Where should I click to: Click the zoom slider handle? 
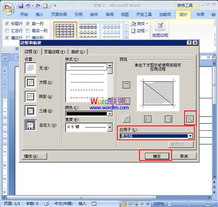pyautogui.click(x=188, y=204)
